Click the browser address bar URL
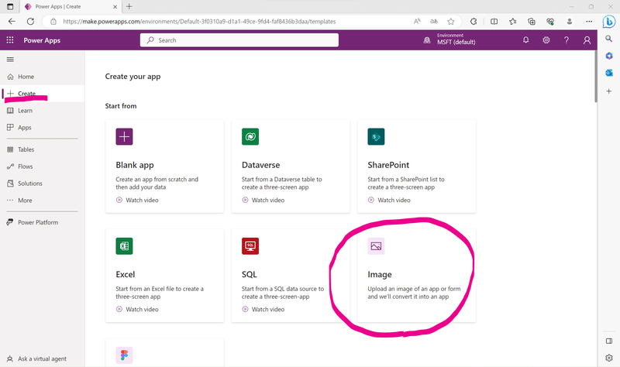The width and height of the screenshot is (620, 367). pos(199,22)
